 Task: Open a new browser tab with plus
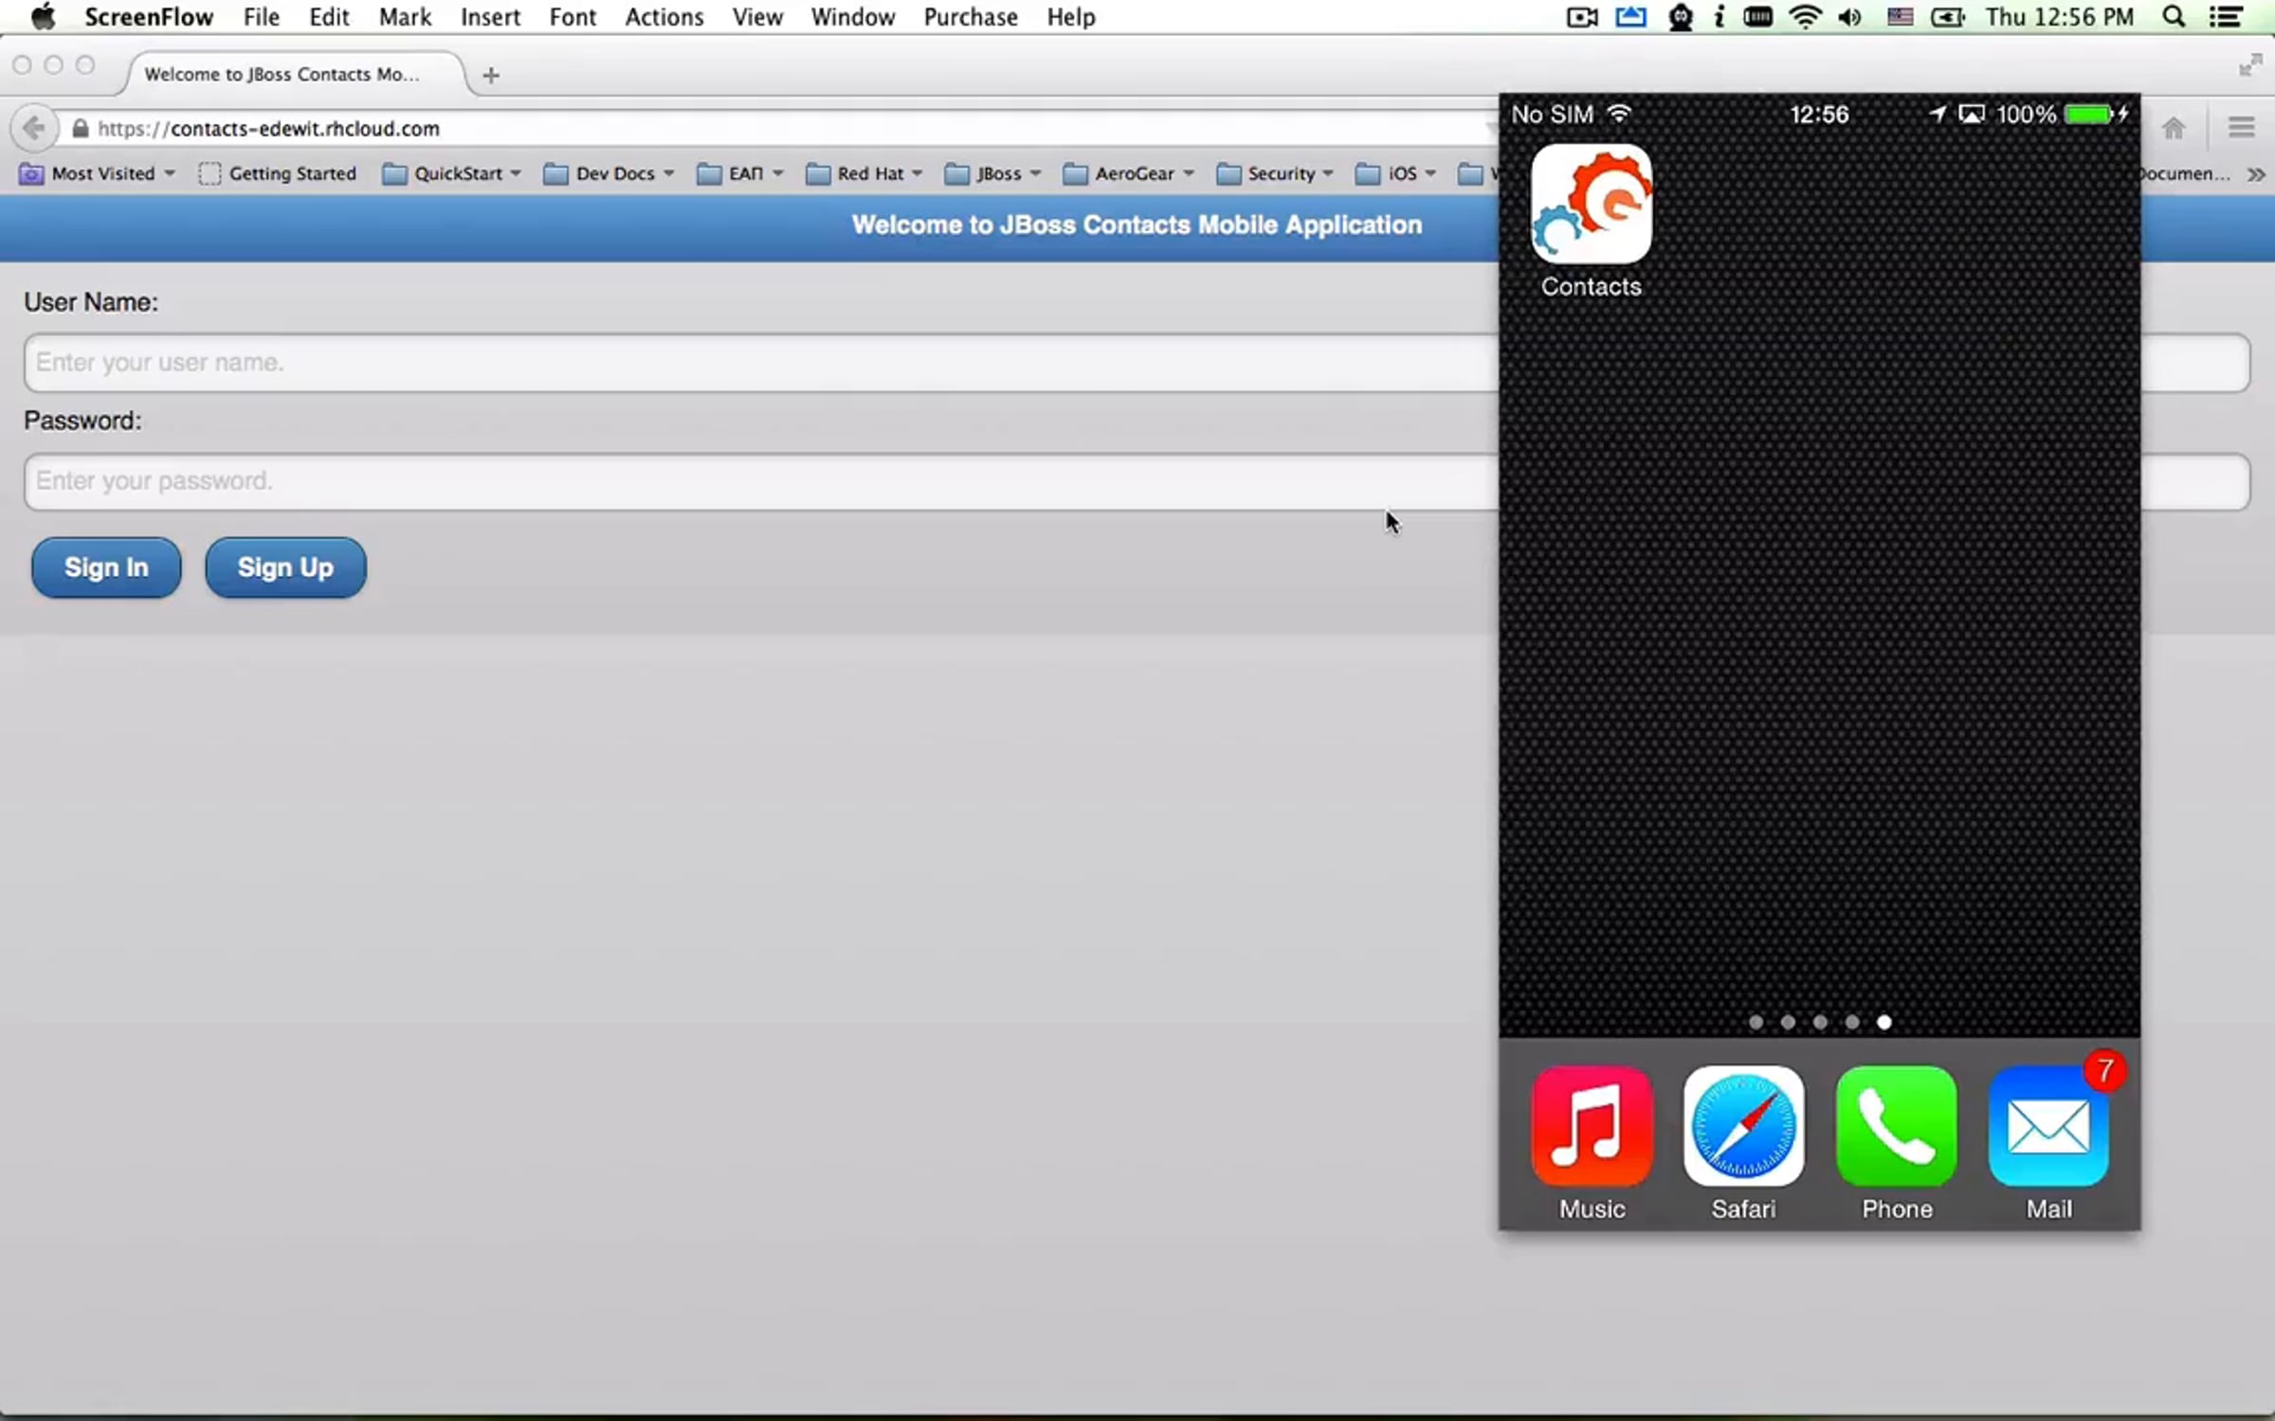490,75
